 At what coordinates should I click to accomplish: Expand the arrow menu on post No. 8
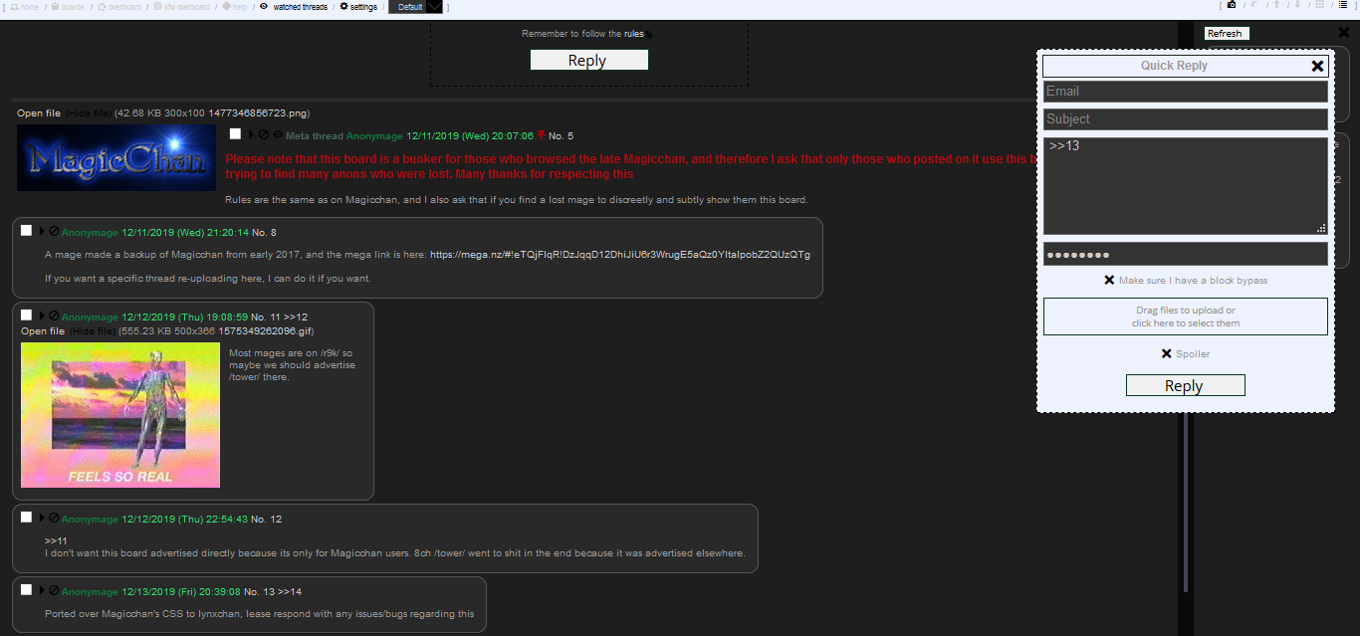(x=42, y=232)
